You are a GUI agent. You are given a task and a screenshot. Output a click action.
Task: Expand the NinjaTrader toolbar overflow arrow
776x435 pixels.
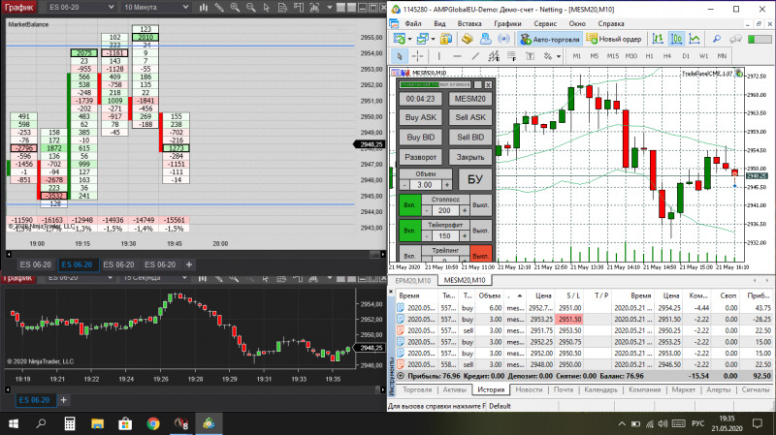pos(330,8)
